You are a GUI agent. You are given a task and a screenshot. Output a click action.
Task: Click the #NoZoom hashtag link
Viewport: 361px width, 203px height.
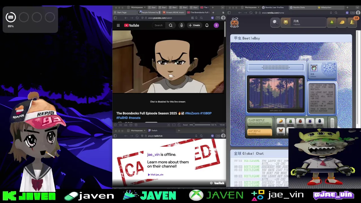(x=192, y=113)
